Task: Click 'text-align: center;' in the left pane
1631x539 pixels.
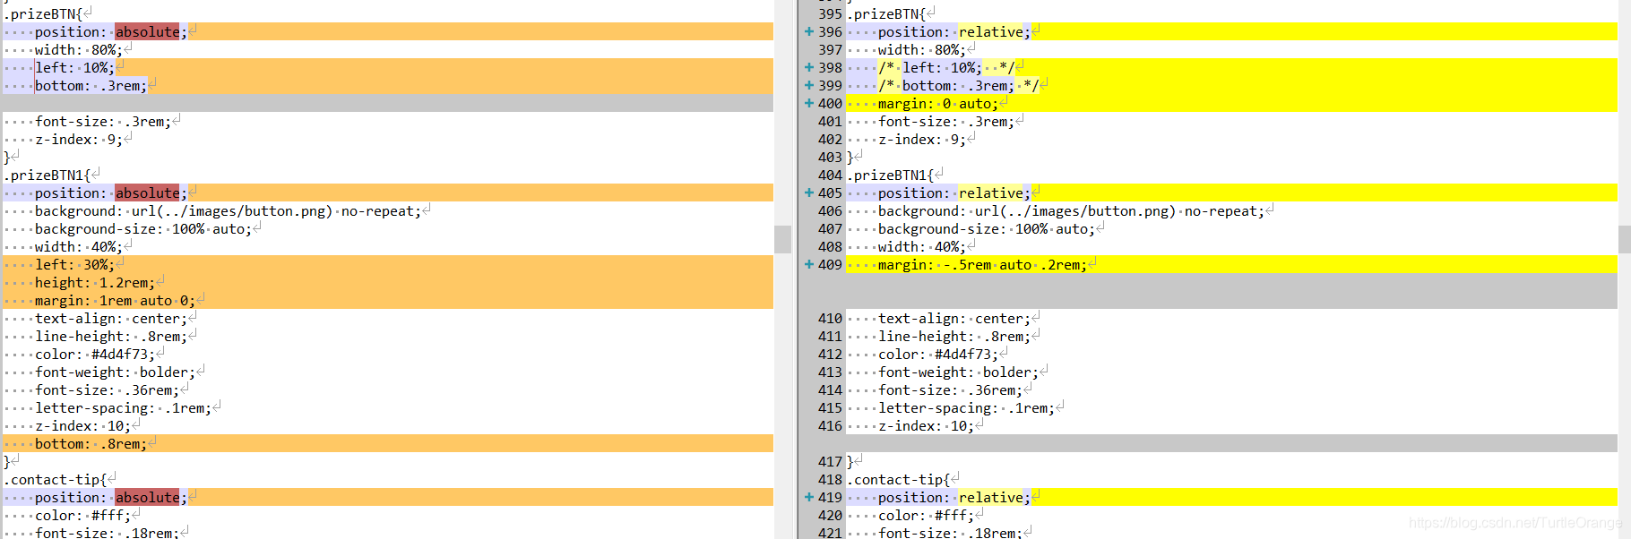Action: pos(111,318)
